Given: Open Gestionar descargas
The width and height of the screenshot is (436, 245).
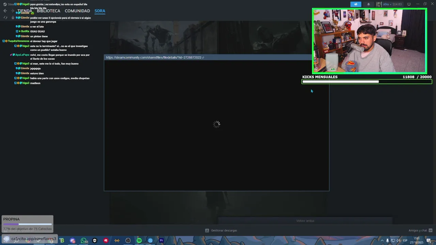Looking at the screenshot, I should click(x=224, y=230).
